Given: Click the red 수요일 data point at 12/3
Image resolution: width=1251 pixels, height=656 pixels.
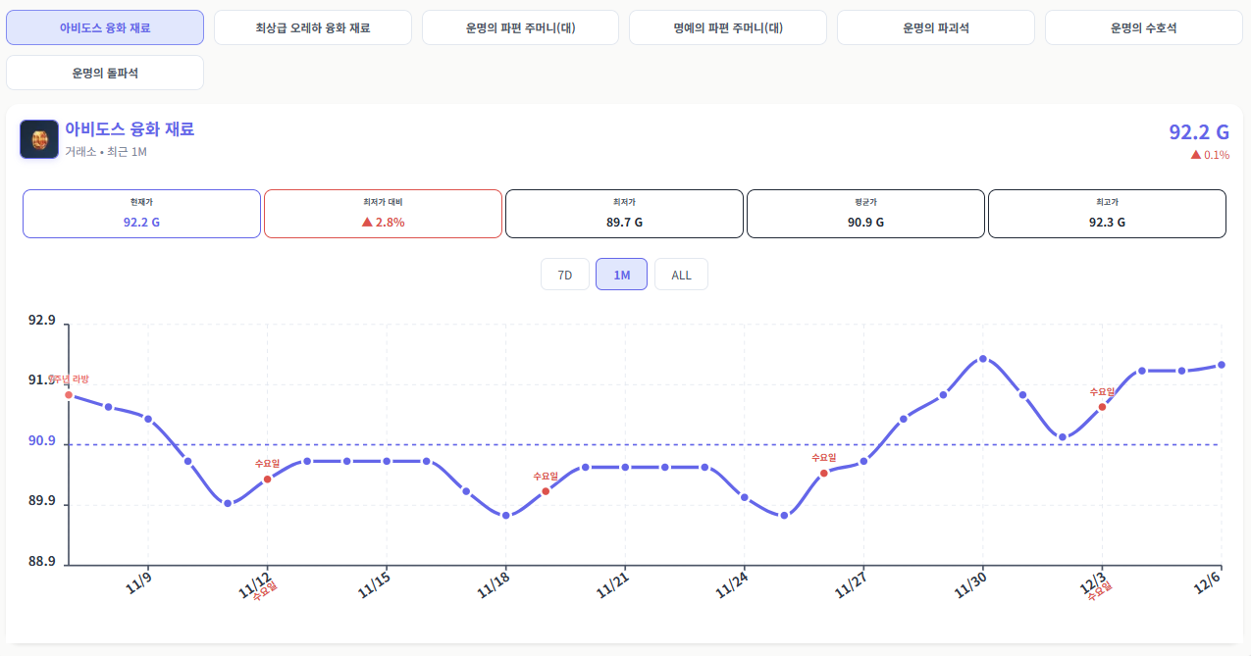Looking at the screenshot, I should (1102, 407).
